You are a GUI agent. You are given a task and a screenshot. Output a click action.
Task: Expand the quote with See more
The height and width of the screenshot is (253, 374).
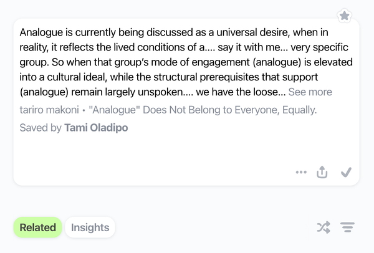click(x=310, y=92)
